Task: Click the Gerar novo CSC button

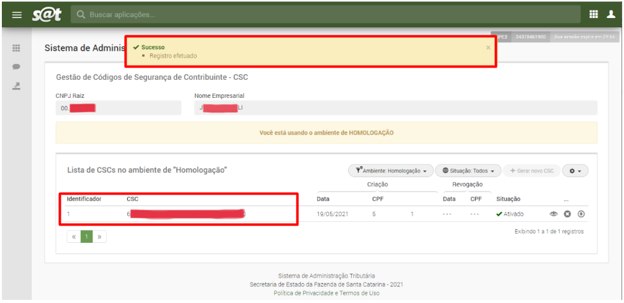Action: click(x=531, y=171)
